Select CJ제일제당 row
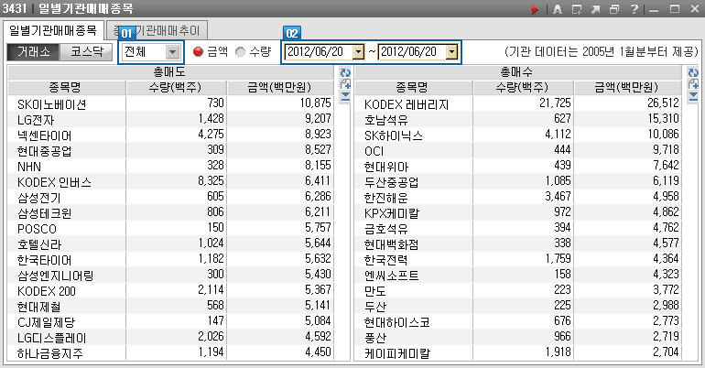Viewport: 705px width, 368px height. click(x=171, y=321)
